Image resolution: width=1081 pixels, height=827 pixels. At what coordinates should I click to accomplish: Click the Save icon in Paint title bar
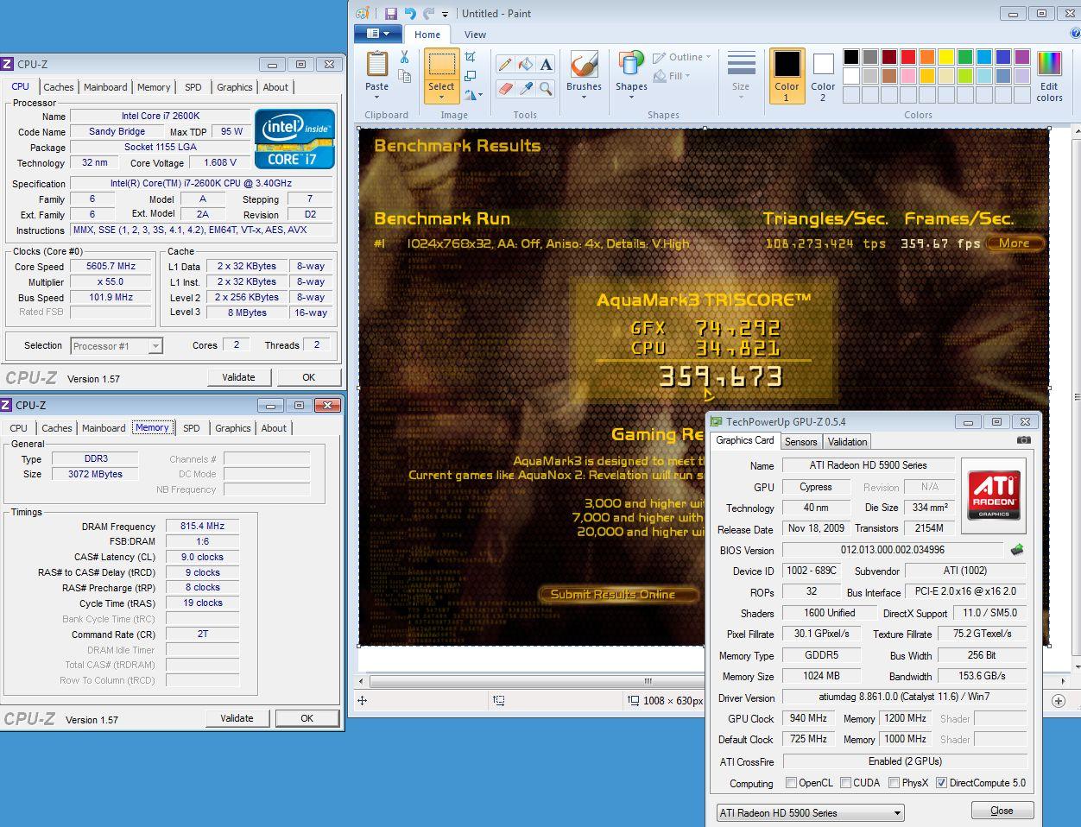pyautogui.click(x=391, y=13)
